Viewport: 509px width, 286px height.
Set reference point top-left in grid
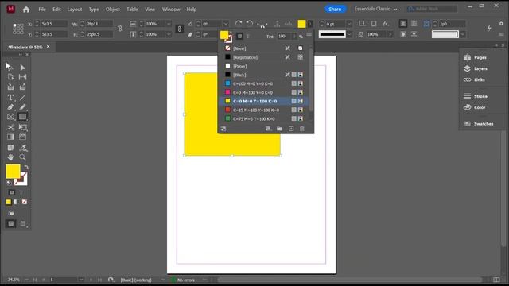point(14,25)
